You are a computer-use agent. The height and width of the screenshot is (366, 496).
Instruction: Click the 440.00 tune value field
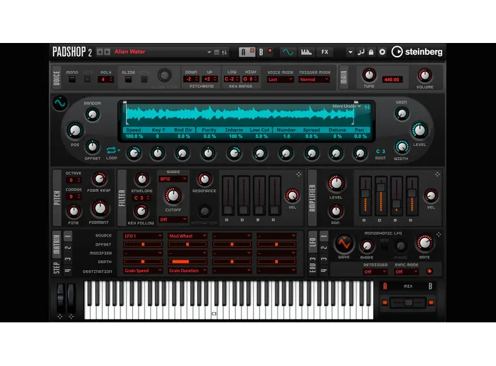[x=392, y=79]
